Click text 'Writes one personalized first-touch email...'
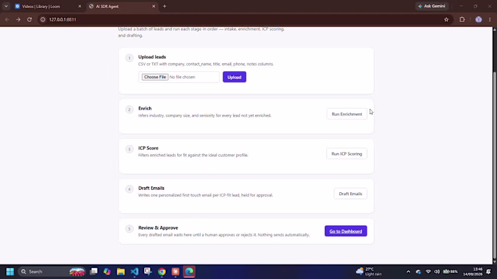The image size is (497, 279). click(x=206, y=195)
